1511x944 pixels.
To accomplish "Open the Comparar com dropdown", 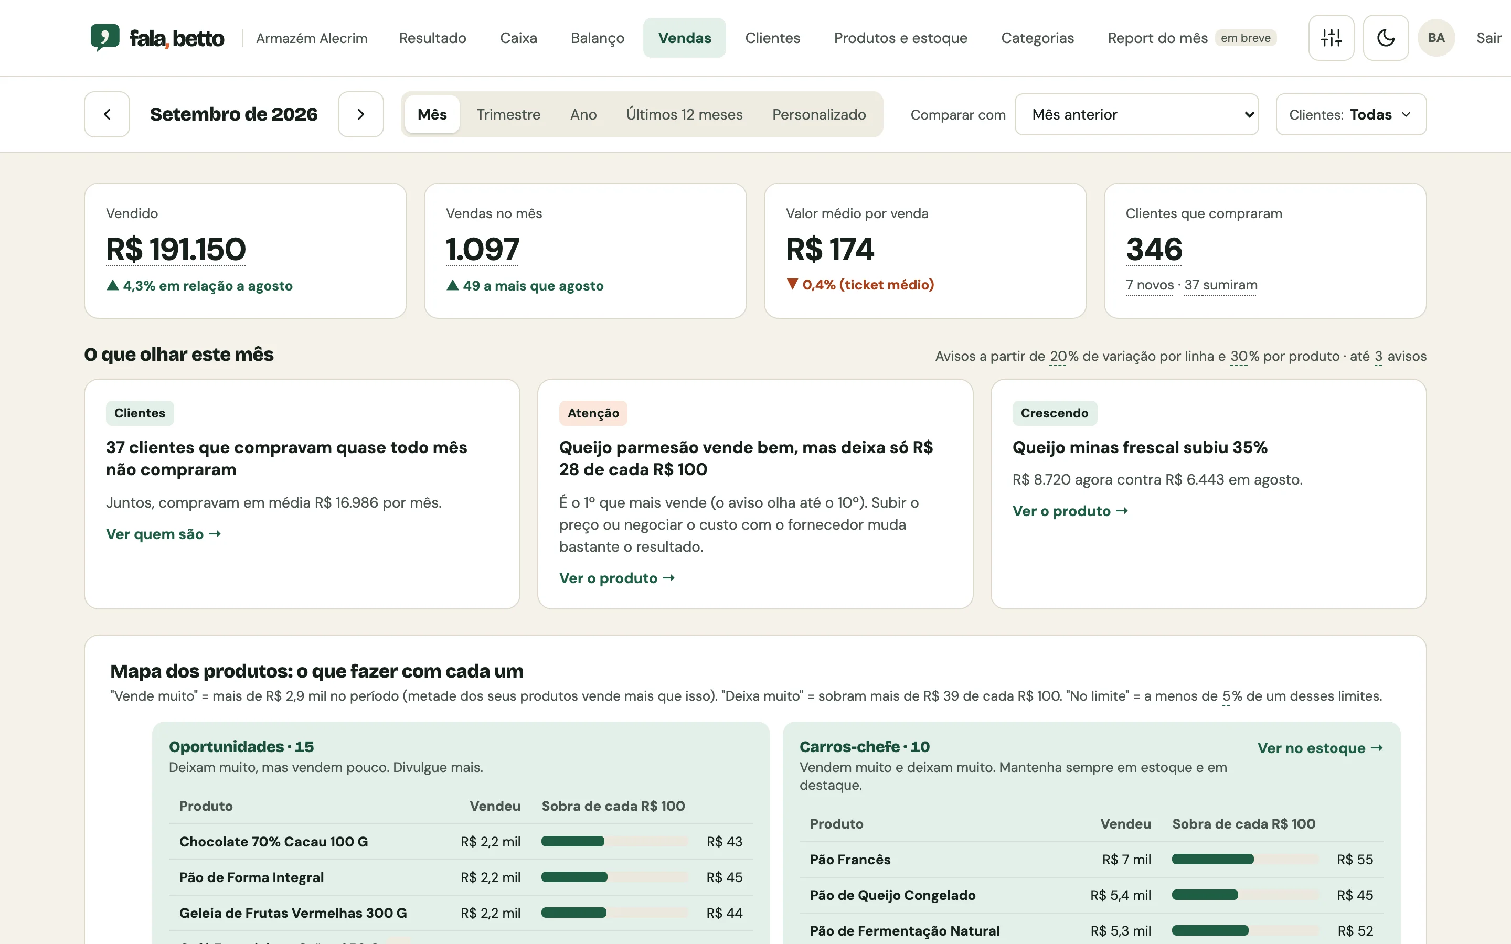I will pos(1136,114).
